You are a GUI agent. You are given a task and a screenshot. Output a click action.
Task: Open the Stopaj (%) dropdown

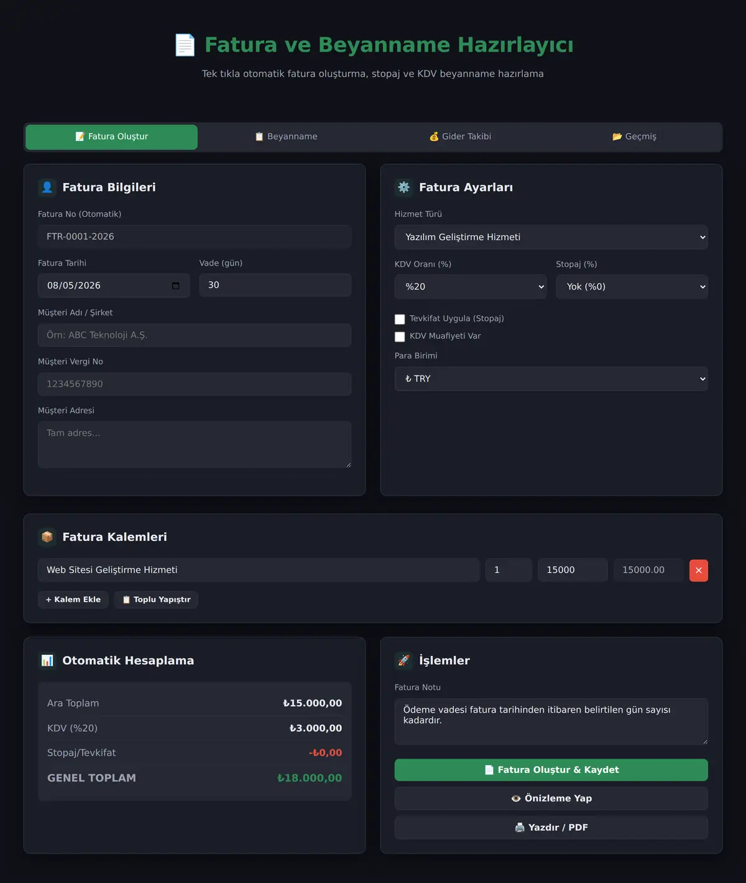pyautogui.click(x=632, y=287)
